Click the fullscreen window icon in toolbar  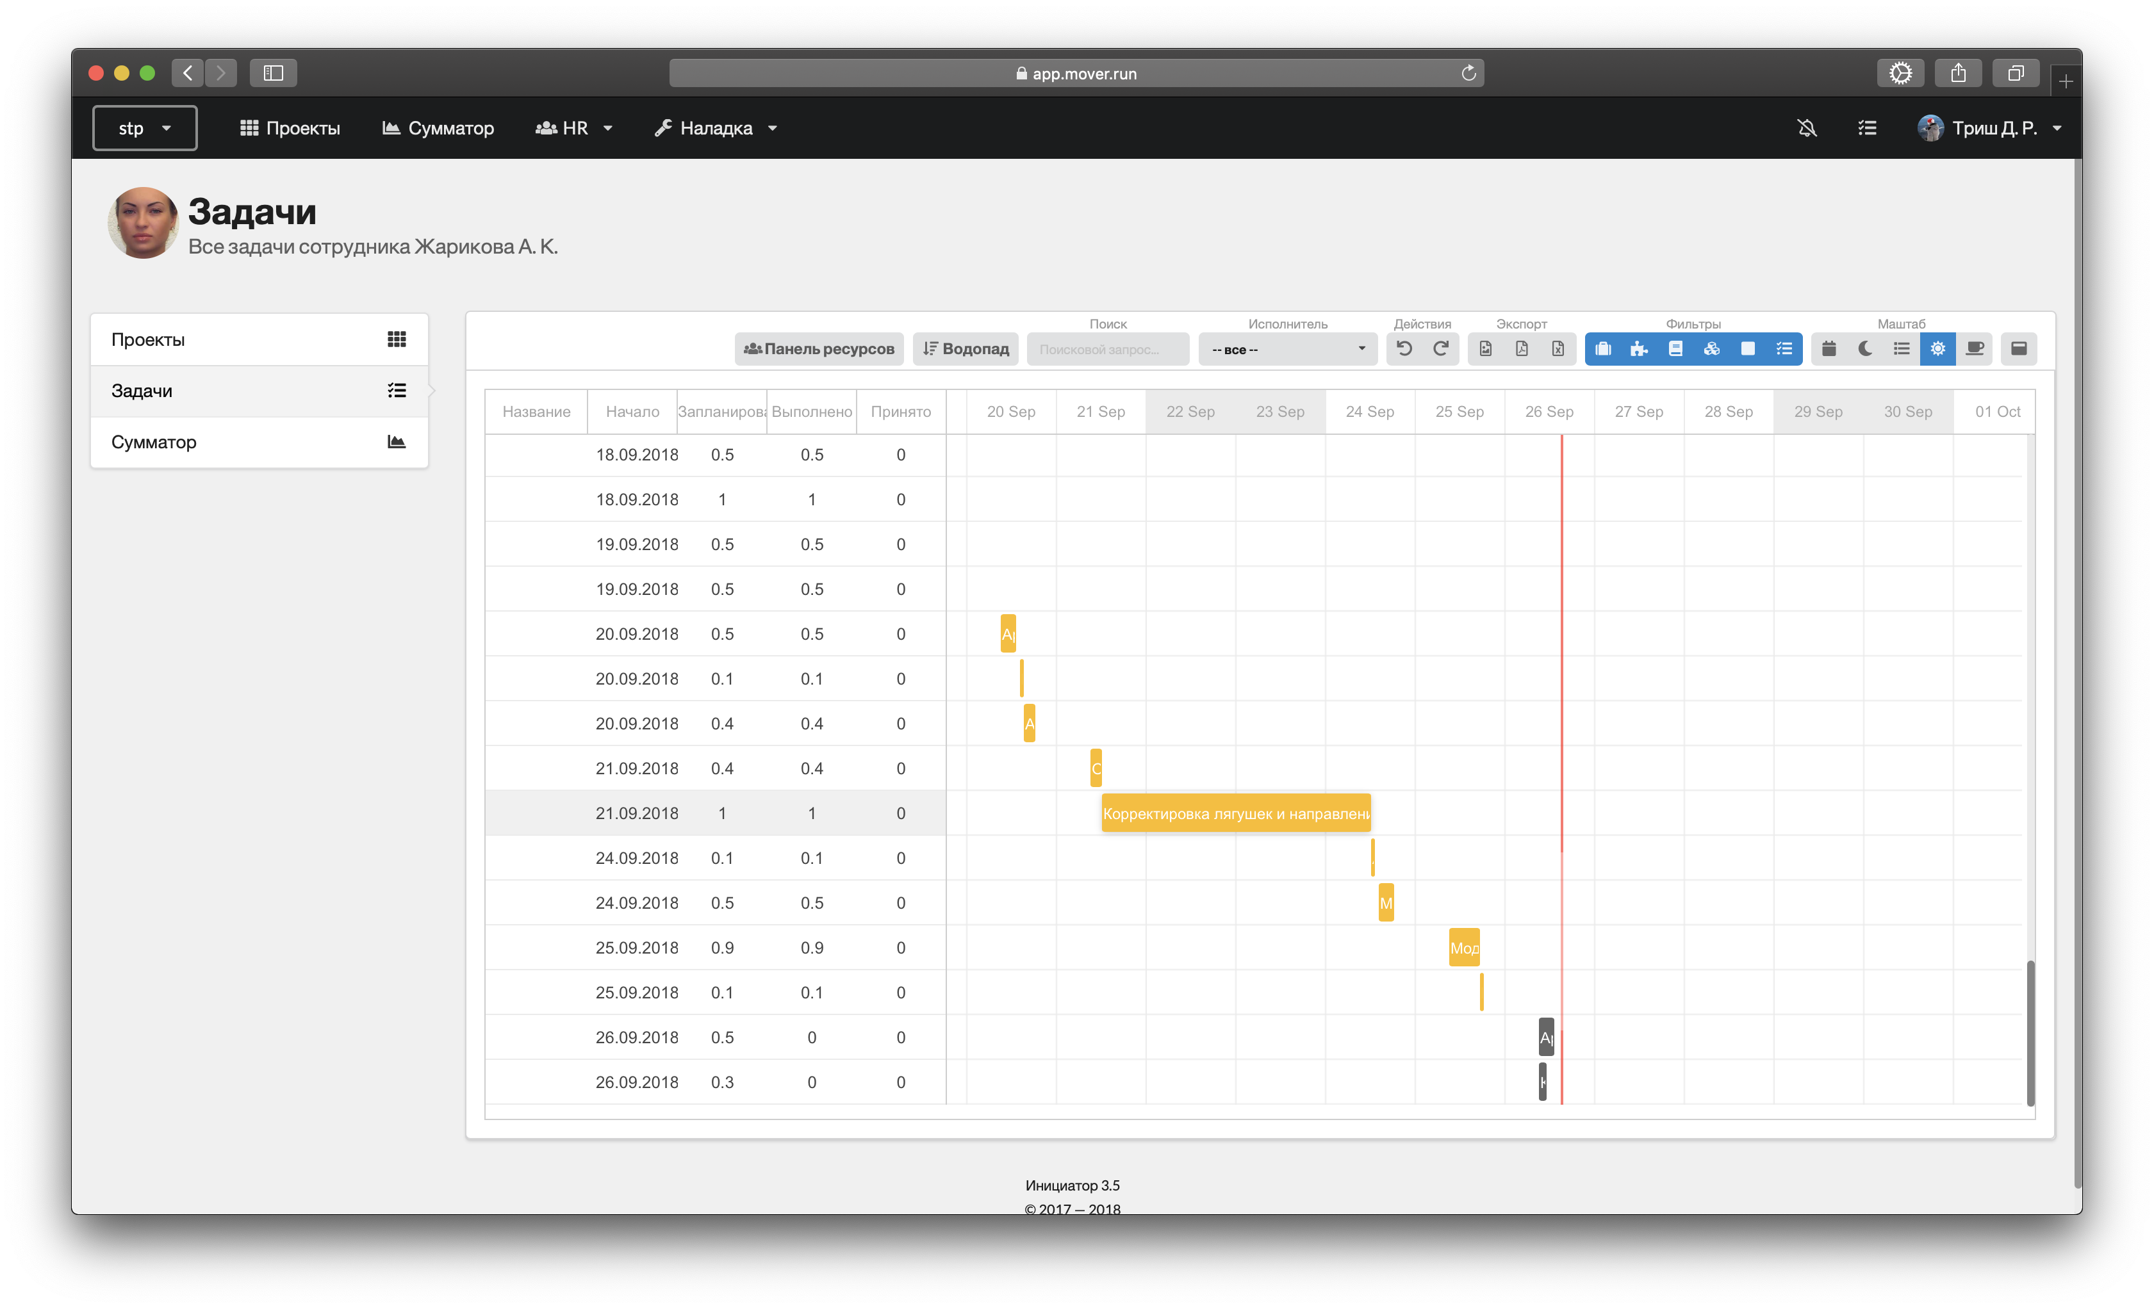(2019, 348)
